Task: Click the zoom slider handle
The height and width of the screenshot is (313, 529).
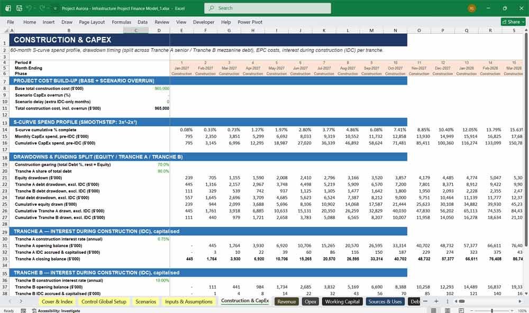Action: tap(492, 311)
